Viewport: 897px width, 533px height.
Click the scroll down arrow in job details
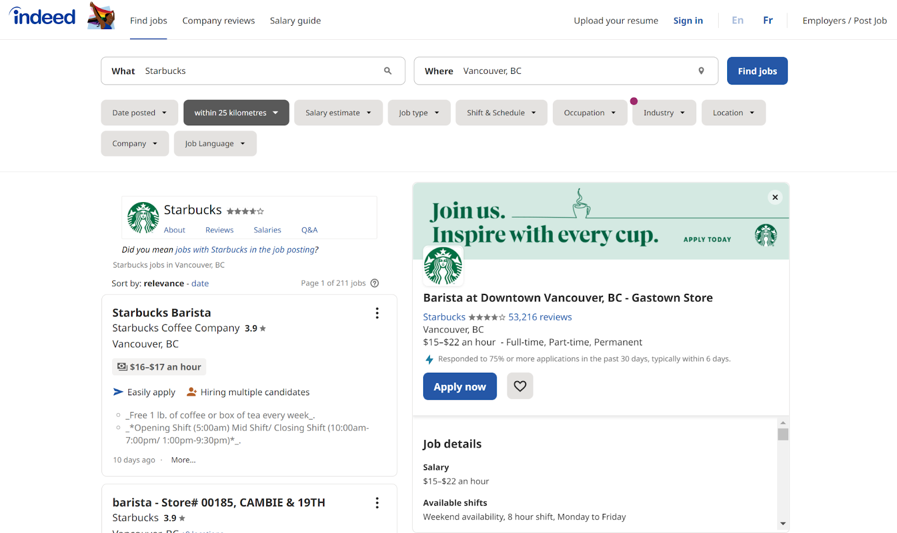tap(783, 524)
